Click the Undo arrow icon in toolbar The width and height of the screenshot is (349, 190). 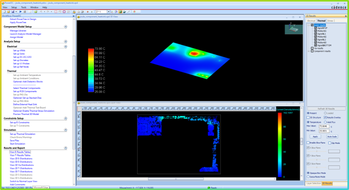[41, 12]
